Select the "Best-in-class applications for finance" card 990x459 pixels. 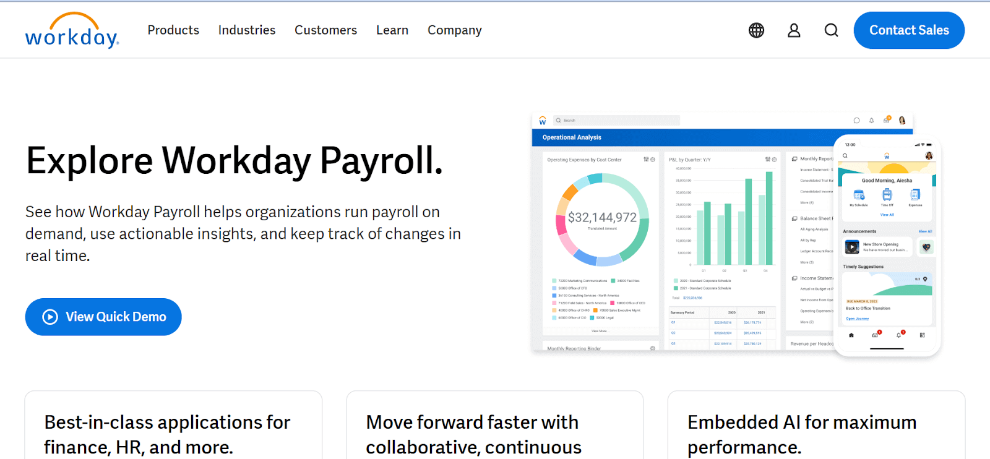pos(173,425)
